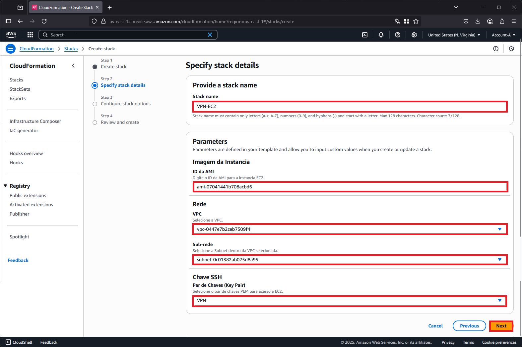The image size is (522, 347).
Task: Open Hooks in the side navigation
Action: (x=16, y=163)
